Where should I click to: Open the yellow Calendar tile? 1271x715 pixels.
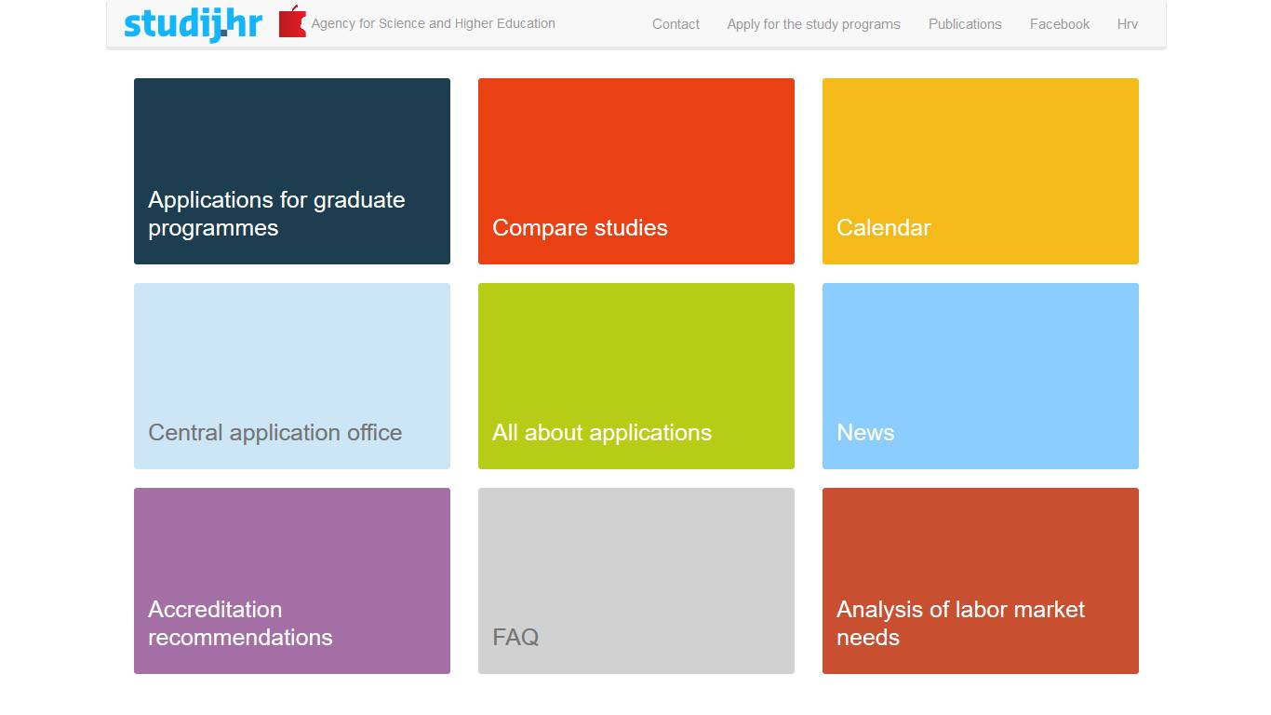click(x=981, y=171)
